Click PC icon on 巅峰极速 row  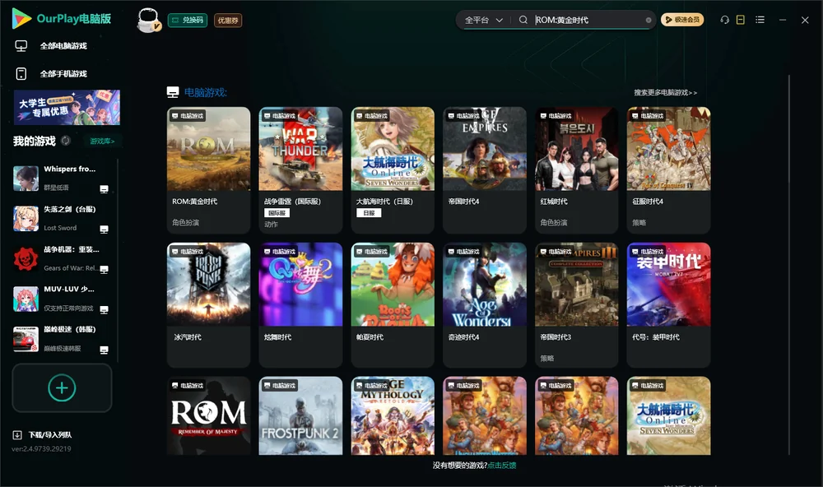pyautogui.click(x=104, y=350)
